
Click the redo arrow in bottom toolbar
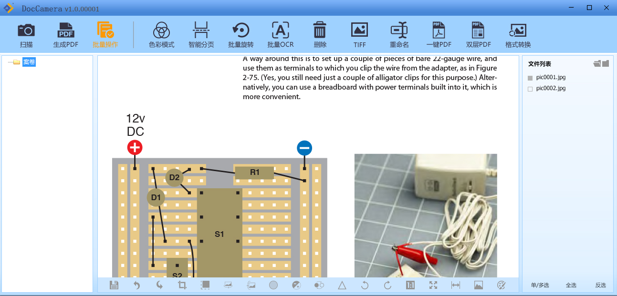point(159,285)
